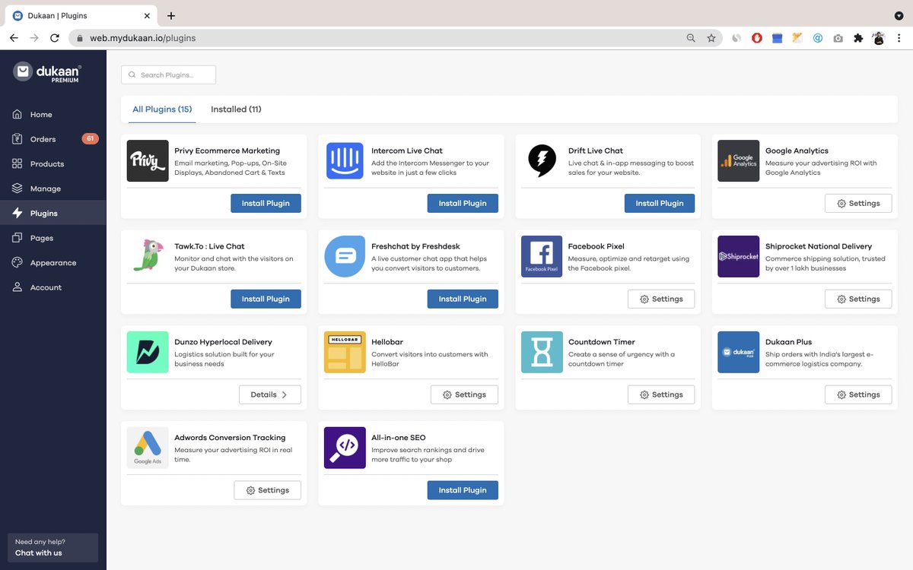The image size is (913, 570).
Task: Open the Manage section
Action: [x=53, y=188]
